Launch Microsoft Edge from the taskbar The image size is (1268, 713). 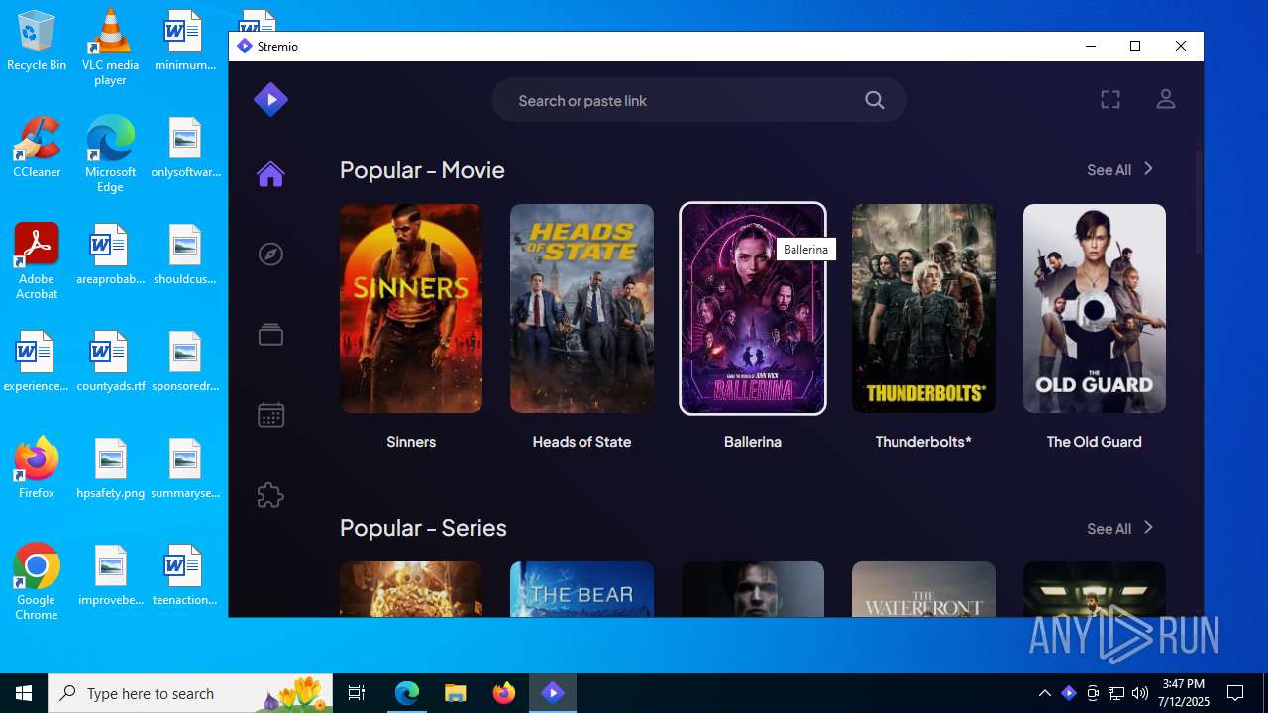pos(407,693)
